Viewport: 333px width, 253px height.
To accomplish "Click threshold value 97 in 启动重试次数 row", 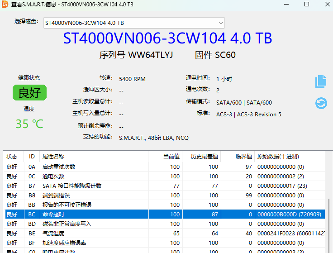I will (x=249, y=167).
